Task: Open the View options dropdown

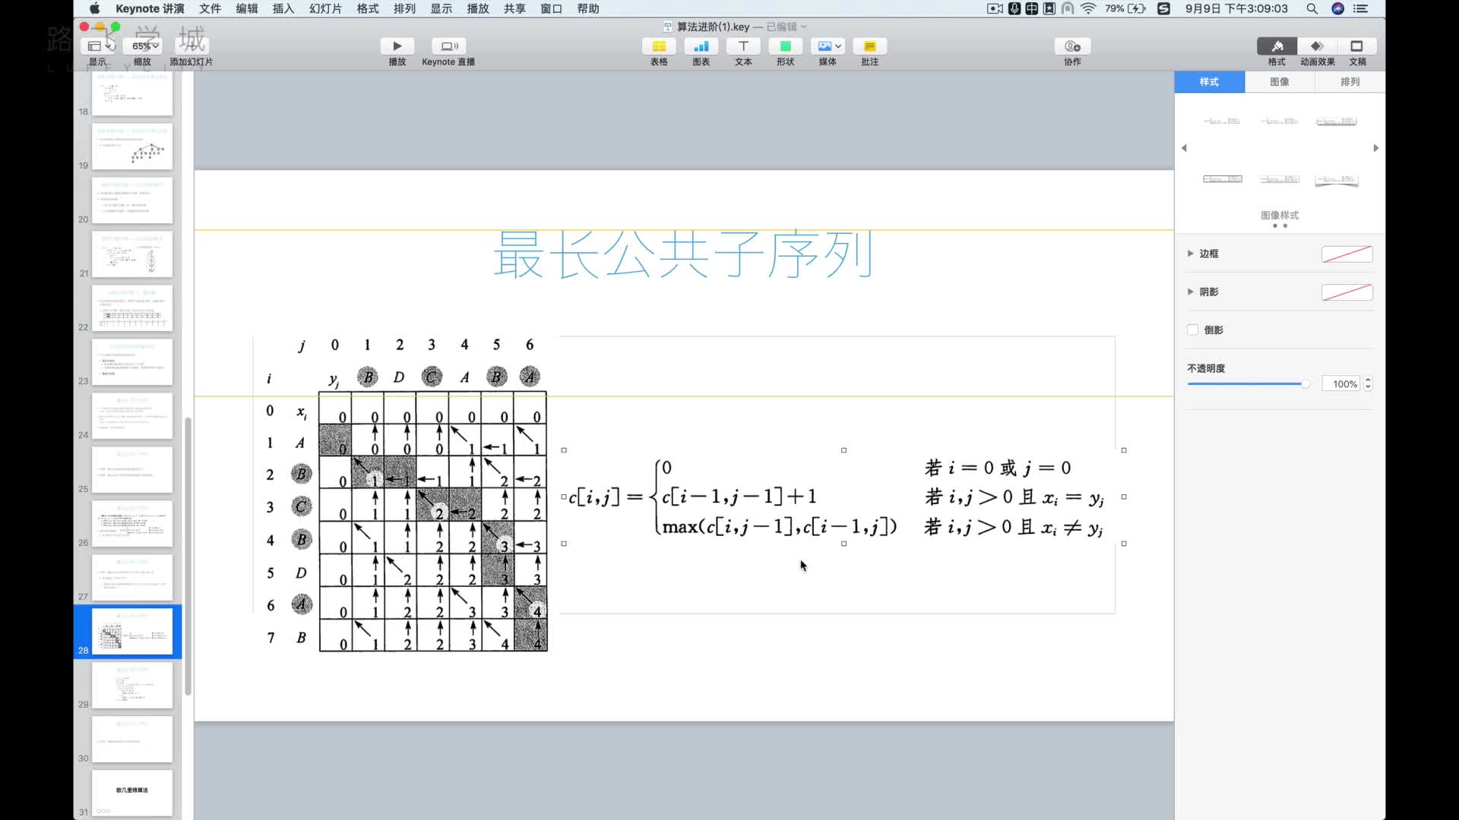Action: click(x=98, y=46)
